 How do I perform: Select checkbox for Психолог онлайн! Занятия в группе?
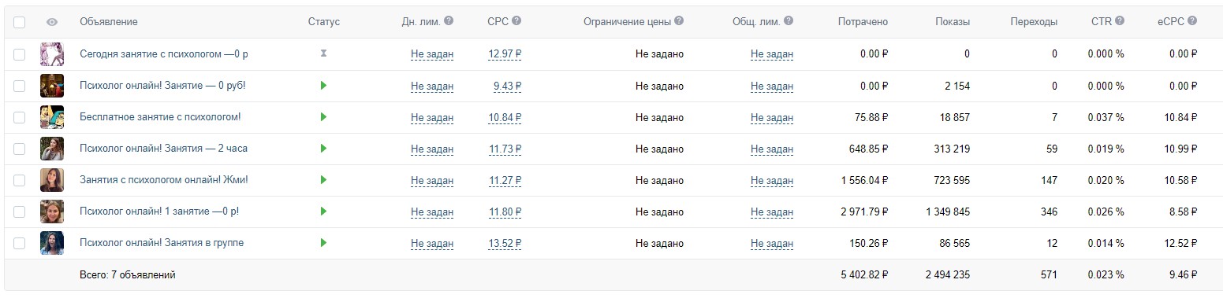click(x=20, y=243)
